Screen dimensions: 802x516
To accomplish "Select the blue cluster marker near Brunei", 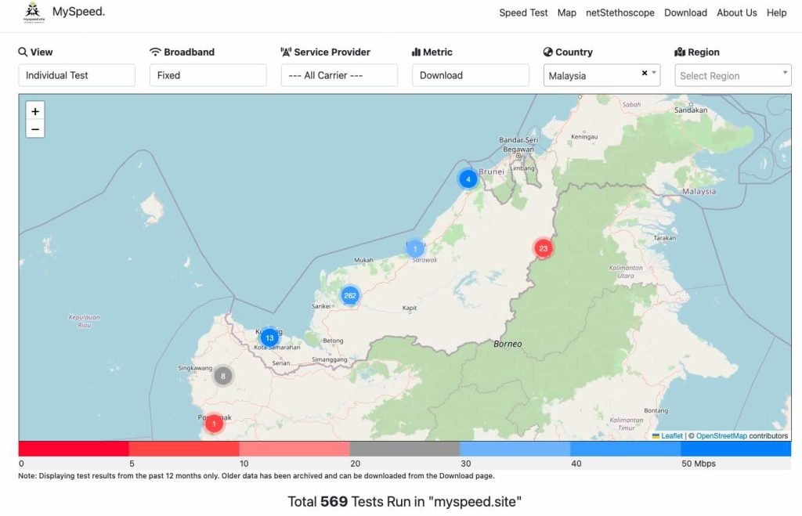I will coord(468,179).
